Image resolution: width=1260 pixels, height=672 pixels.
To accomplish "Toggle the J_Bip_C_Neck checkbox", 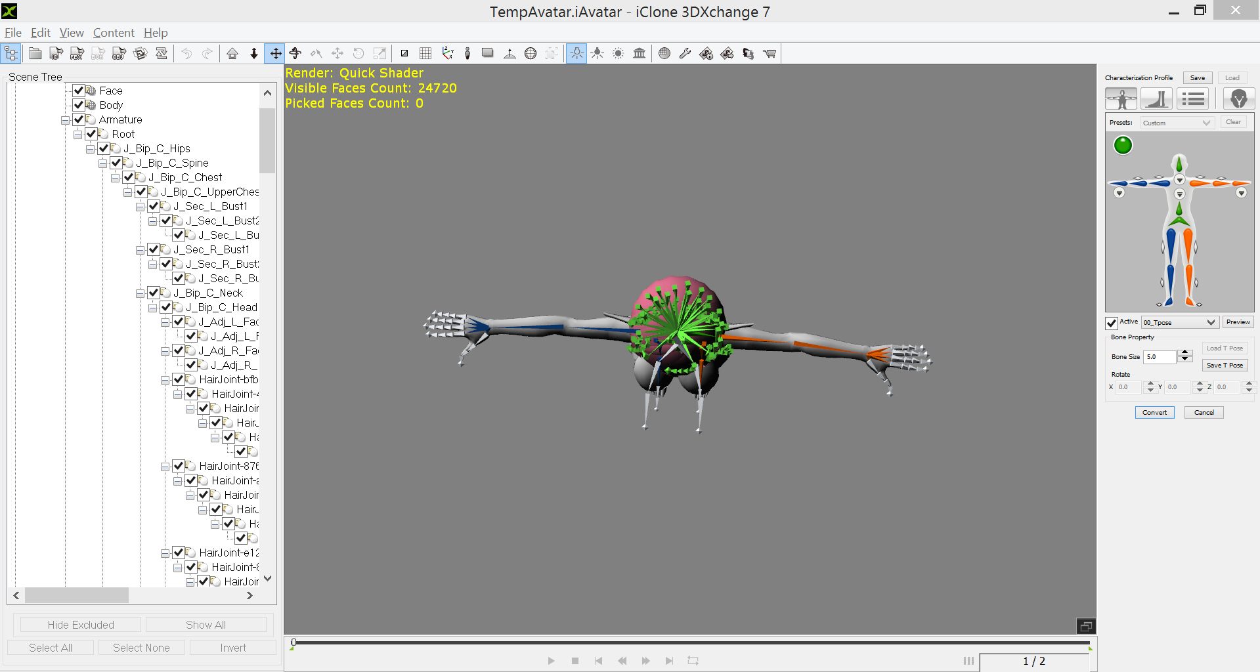I will pyautogui.click(x=153, y=293).
